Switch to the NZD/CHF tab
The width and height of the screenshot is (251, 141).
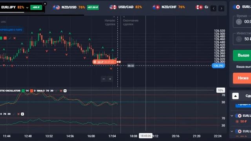tap(169, 7)
